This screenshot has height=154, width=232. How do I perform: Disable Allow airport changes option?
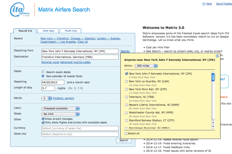pyautogui.click(x=43, y=119)
